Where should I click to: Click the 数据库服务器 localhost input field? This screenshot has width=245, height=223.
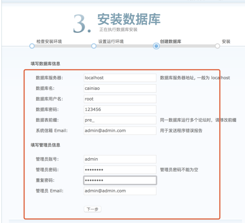(x=120, y=78)
